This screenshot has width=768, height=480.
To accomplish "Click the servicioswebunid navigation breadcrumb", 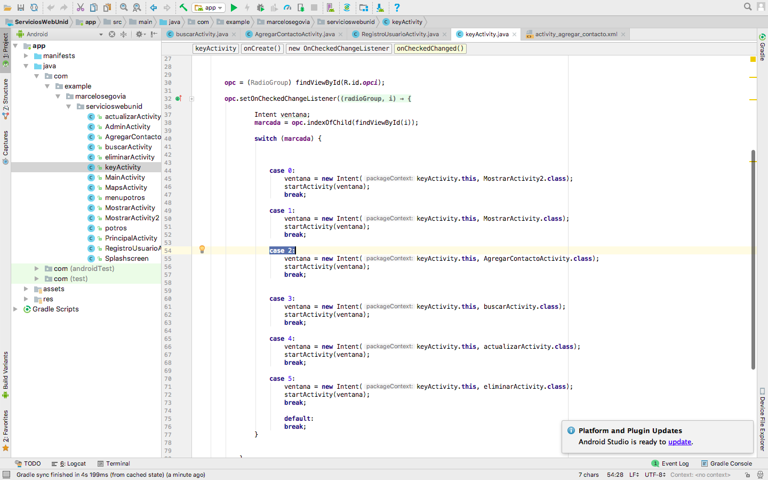I will pos(347,22).
